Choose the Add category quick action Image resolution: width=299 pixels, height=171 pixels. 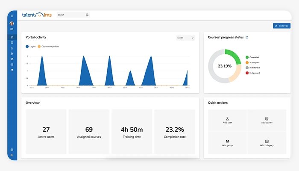pyautogui.click(x=267, y=143)
